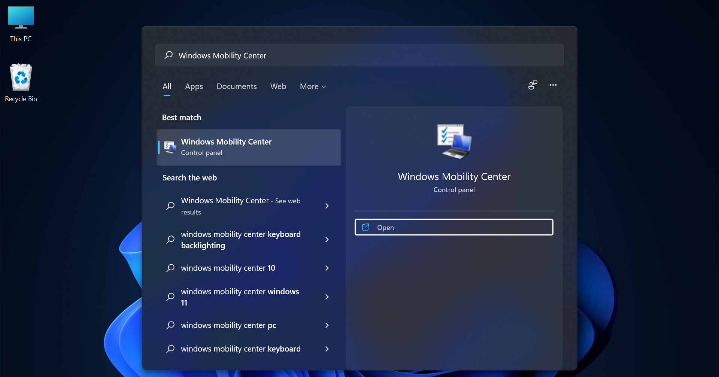This screenshot has height=377, width=719.
Task: Switch to the Apps tab
Action: (194, 86)
